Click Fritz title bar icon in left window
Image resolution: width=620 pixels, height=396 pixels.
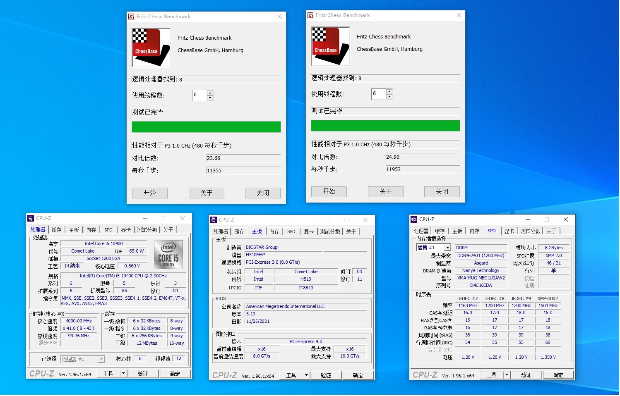pos(131,17)
